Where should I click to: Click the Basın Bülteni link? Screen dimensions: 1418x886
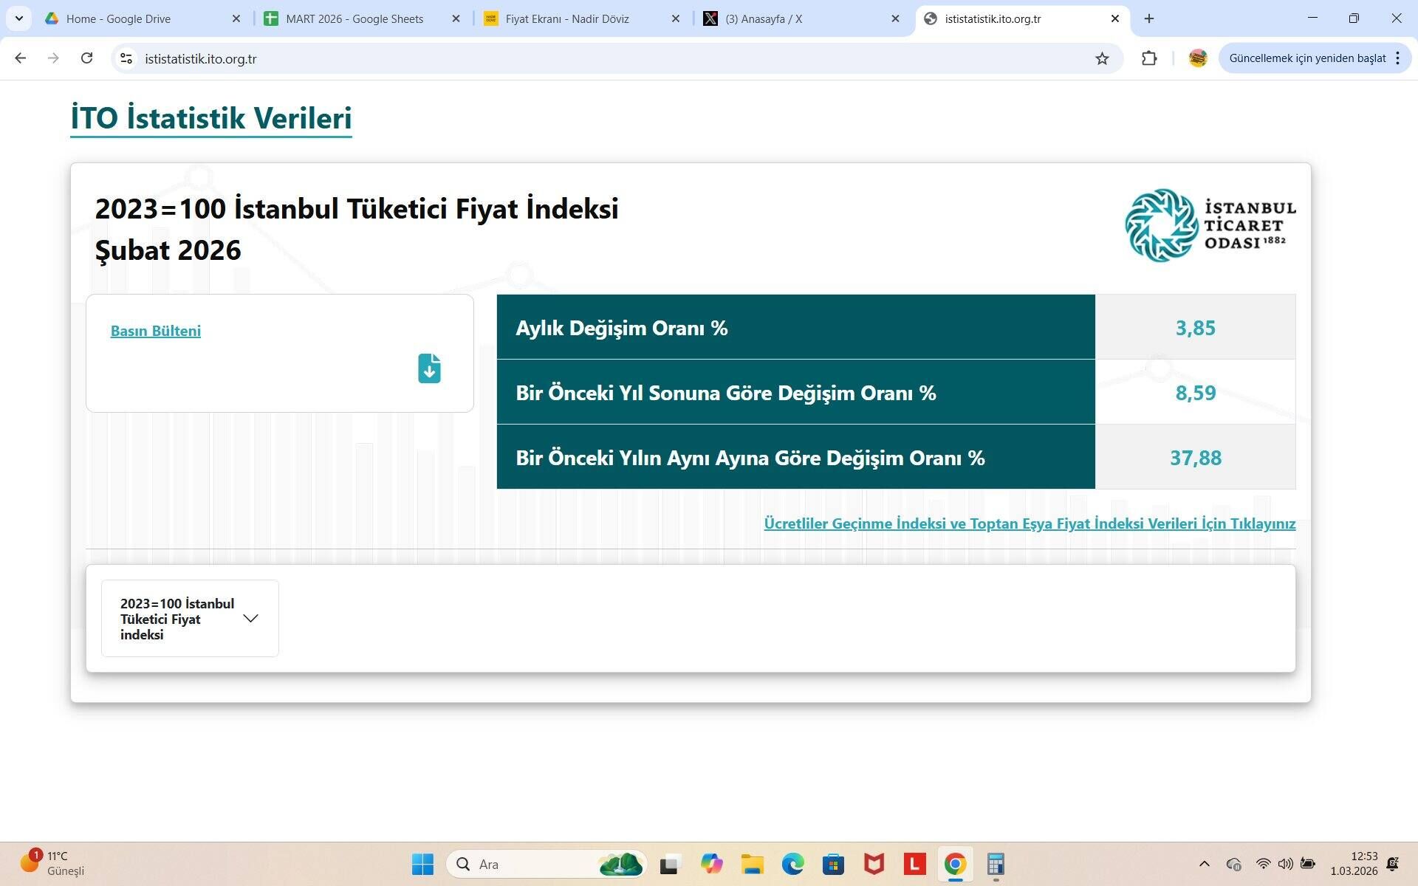click(155, 331)
